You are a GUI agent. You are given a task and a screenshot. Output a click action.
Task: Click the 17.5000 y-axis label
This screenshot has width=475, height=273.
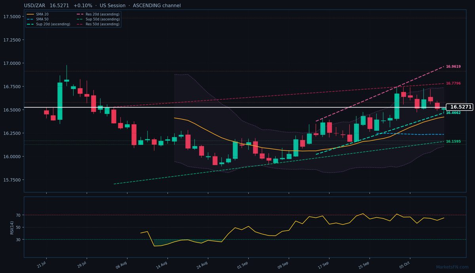(12, 17)
